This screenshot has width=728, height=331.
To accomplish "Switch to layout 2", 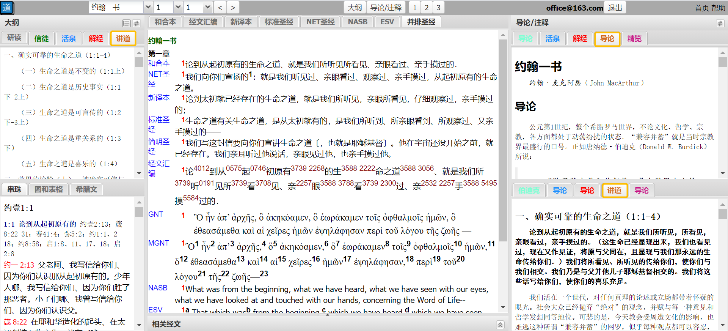I will [427, 8].
